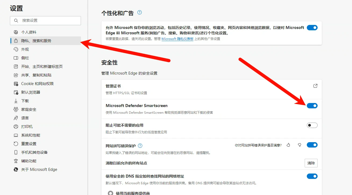
Task: Open Microsoft 隐私仪表板 link
Action: [x=177, y=39]
